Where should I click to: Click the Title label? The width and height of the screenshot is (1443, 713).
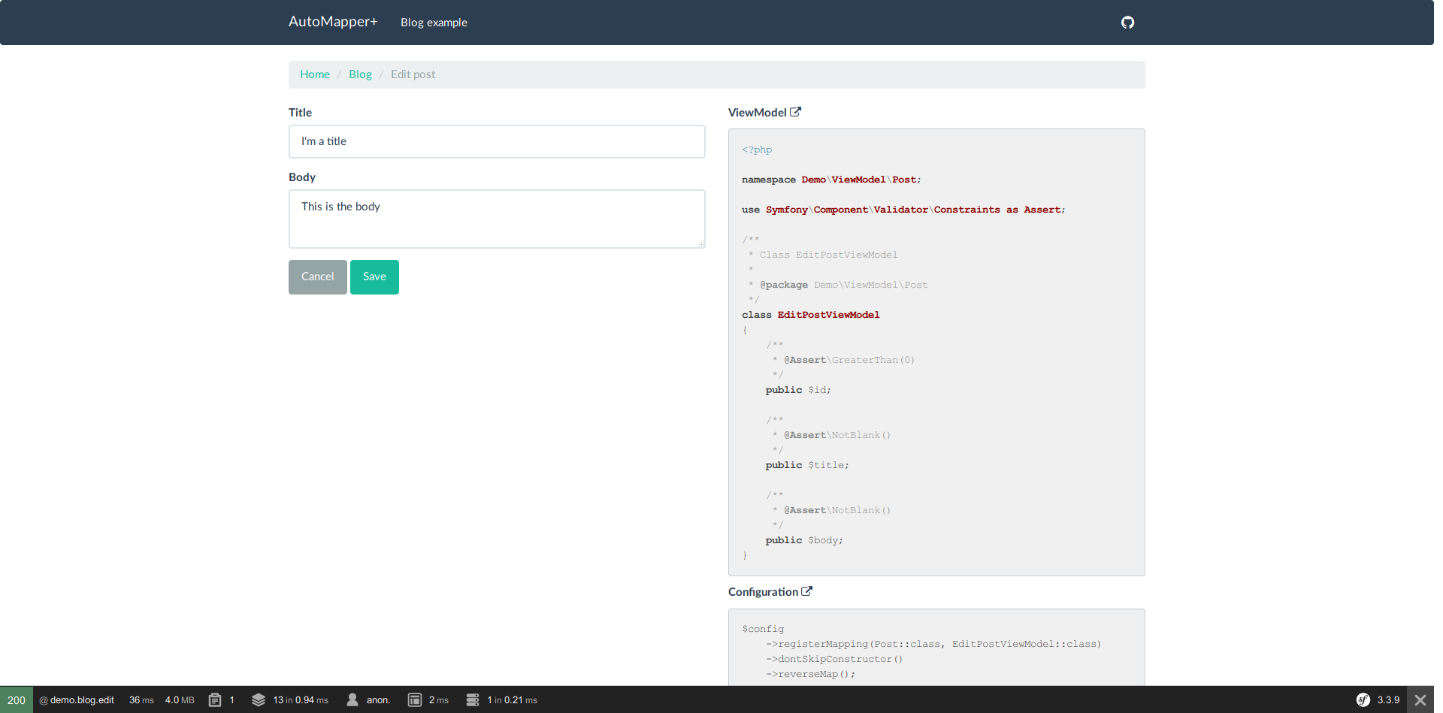(x=300, y=113)
